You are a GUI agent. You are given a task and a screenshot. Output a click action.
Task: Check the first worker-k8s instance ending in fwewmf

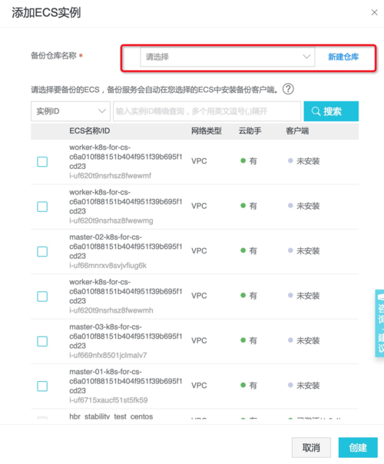[x=42, y=161]
